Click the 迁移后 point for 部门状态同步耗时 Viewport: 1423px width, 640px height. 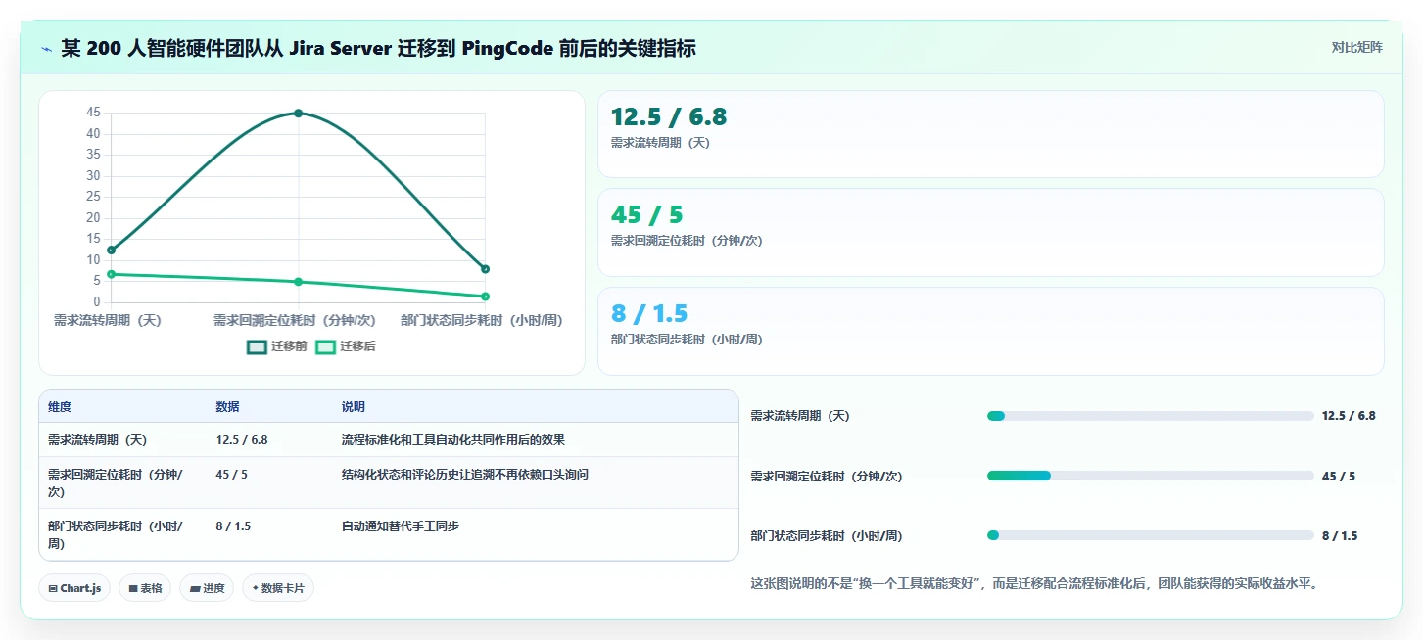click(x=485, y=297)
